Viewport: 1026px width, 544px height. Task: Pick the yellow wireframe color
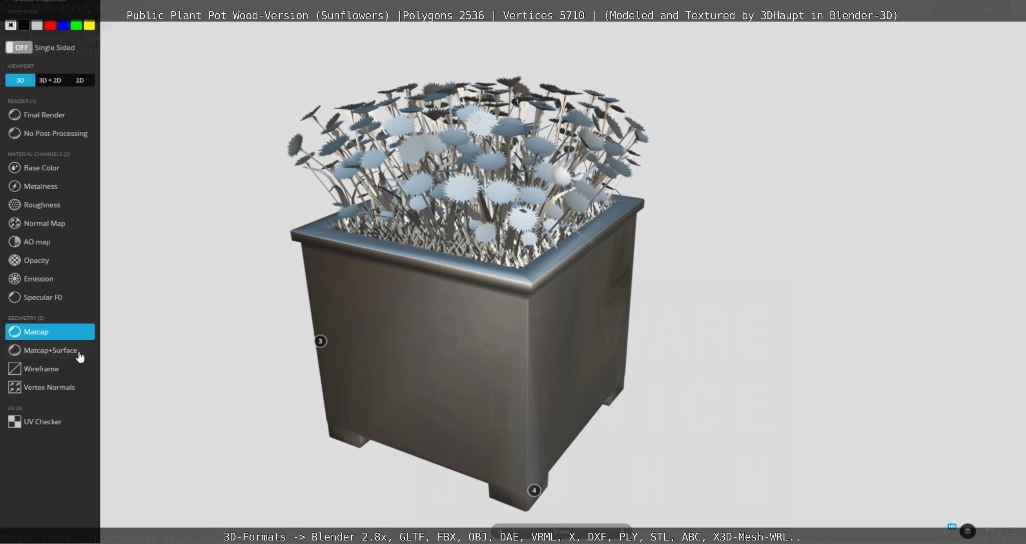89,25
